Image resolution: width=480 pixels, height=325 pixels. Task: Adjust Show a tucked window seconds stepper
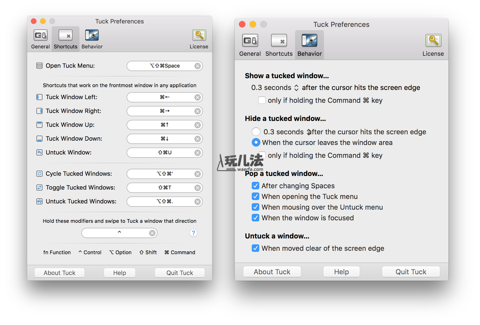pos(296,88)
